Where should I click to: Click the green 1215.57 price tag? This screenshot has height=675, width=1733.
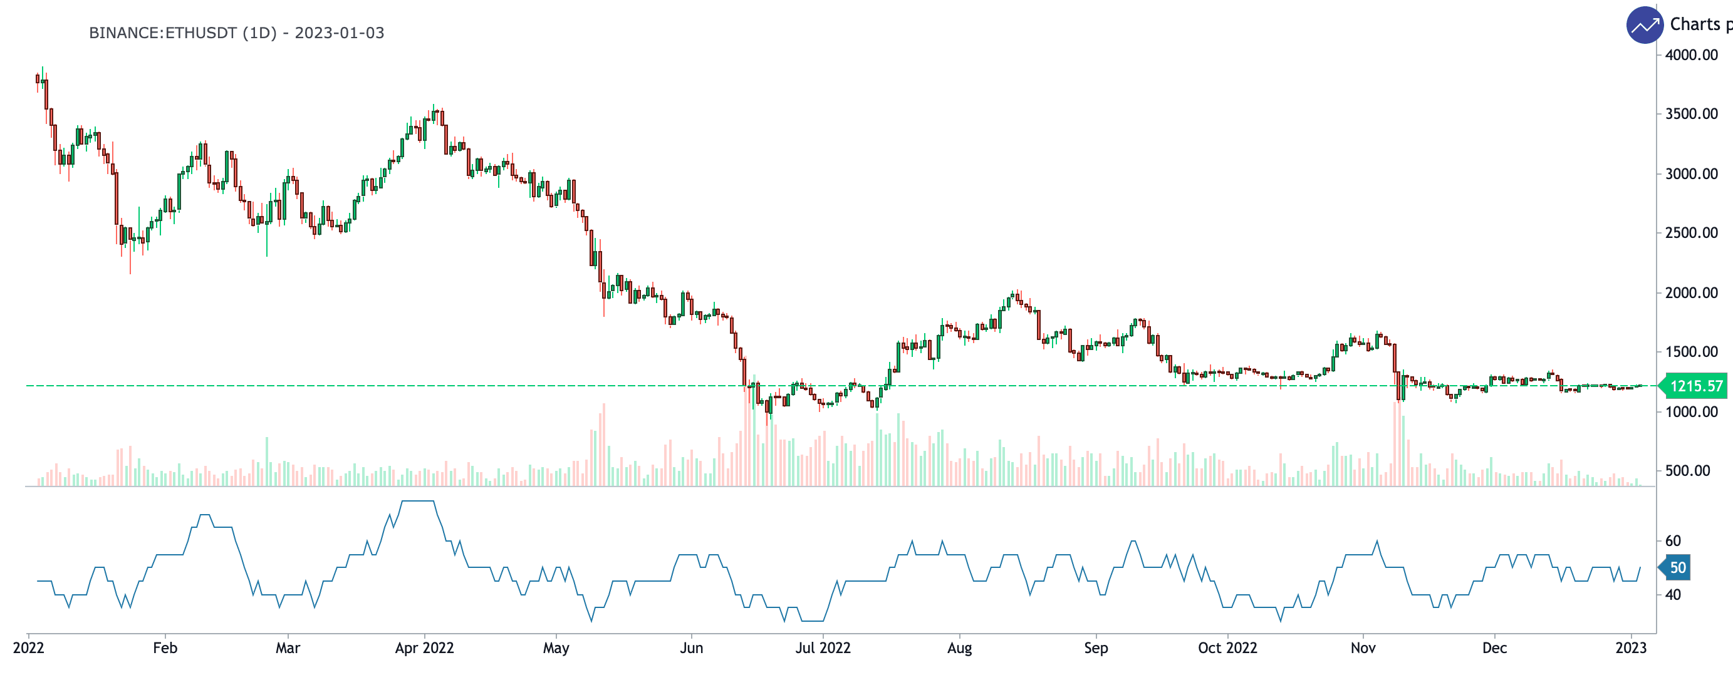pyautogui.click(x=1695, y=386)
